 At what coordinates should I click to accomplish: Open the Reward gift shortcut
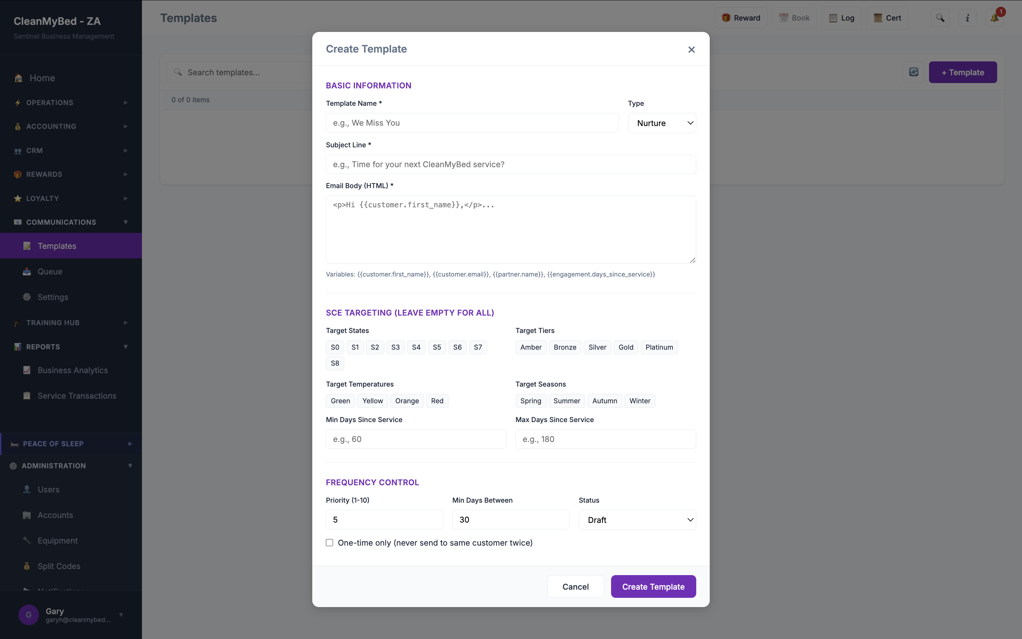coord(741,18)
